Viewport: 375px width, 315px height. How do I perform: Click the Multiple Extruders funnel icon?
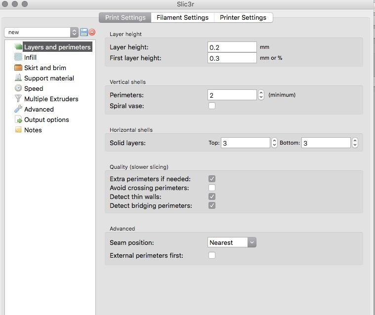point(18,98)
